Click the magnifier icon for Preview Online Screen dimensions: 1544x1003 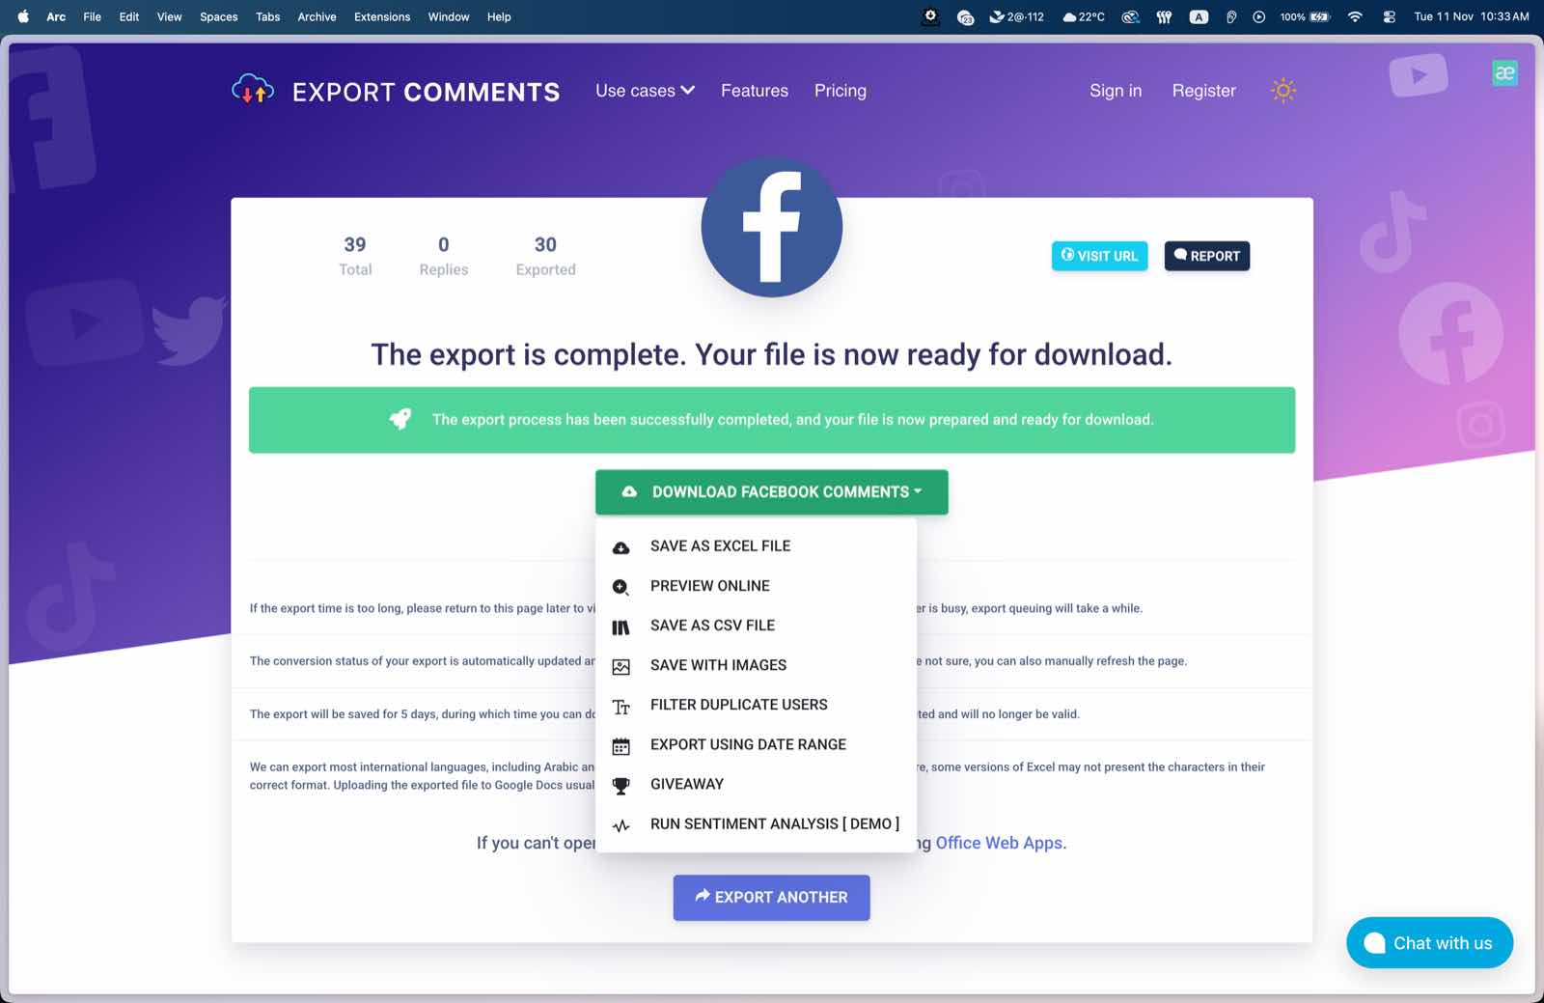pyautogui.click(x=621, y=587)
